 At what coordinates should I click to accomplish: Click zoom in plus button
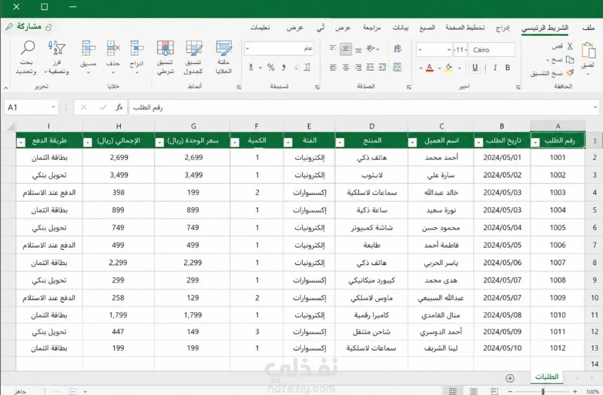pyautogui.click(x=575, y=391)
